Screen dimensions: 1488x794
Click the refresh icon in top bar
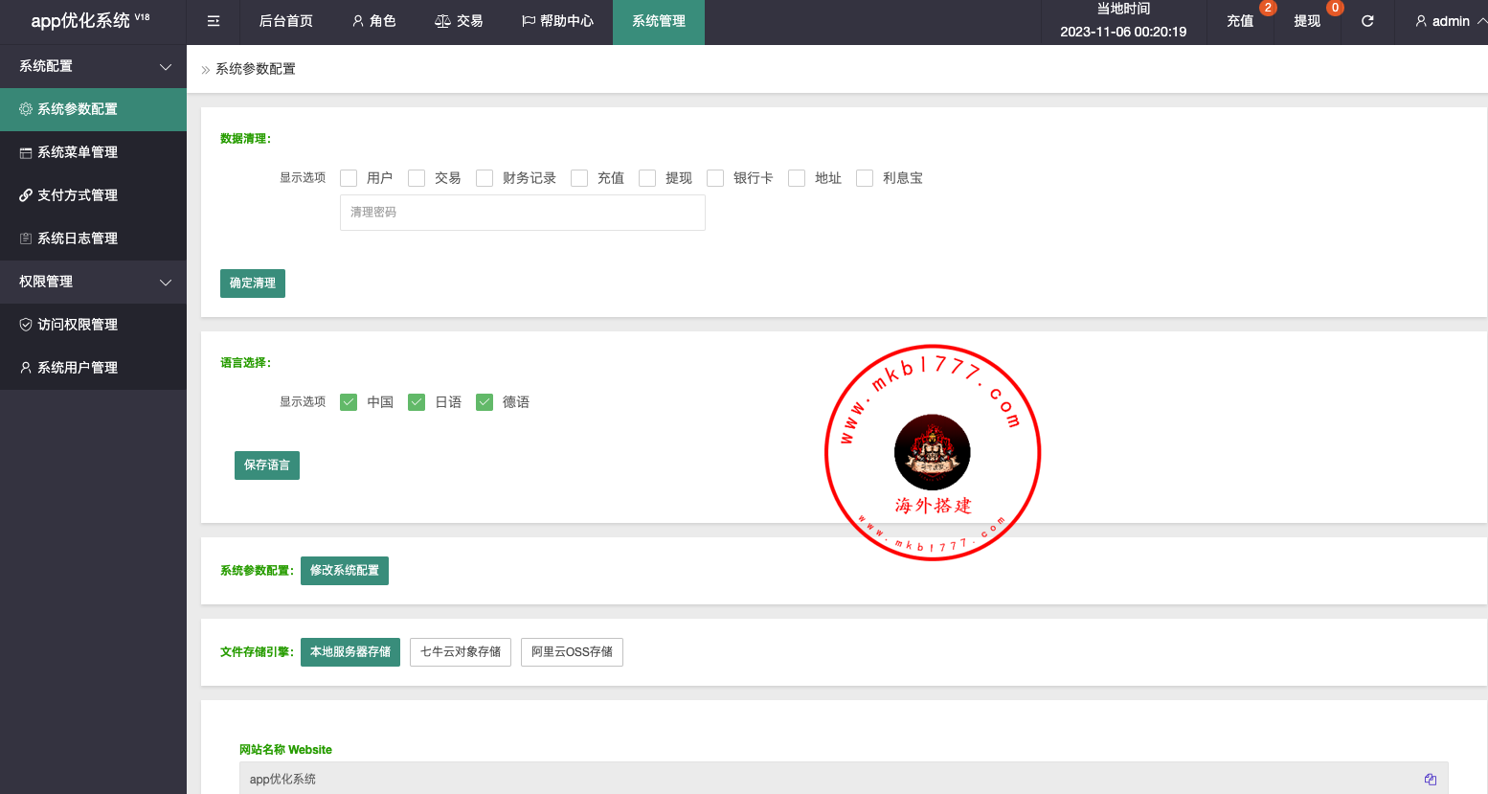[x=1367, y=21]
